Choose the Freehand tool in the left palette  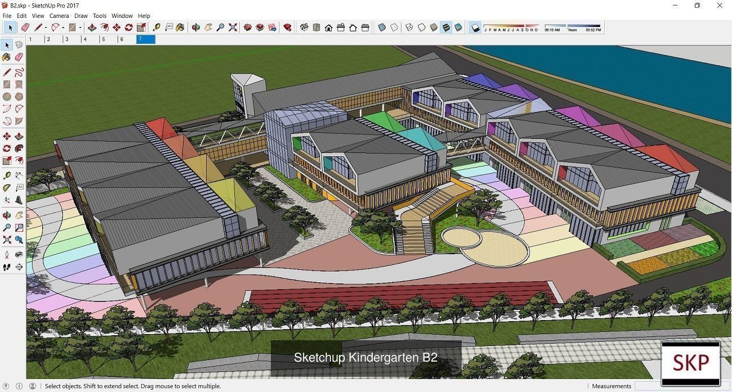tap(19, 72)
